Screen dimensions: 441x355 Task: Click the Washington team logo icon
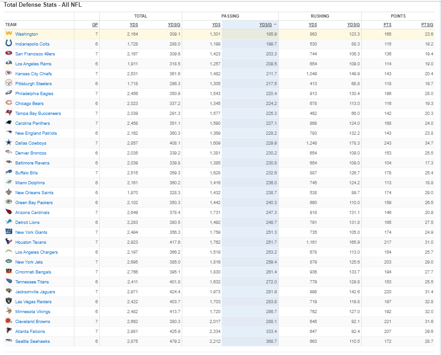point(9,33)
